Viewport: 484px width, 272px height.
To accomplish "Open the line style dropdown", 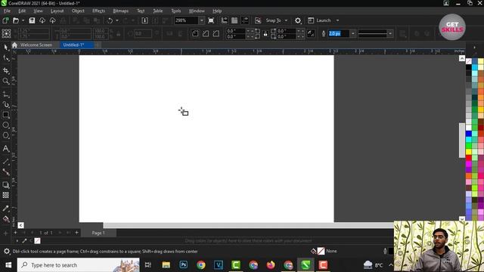I will coord(390,33).
